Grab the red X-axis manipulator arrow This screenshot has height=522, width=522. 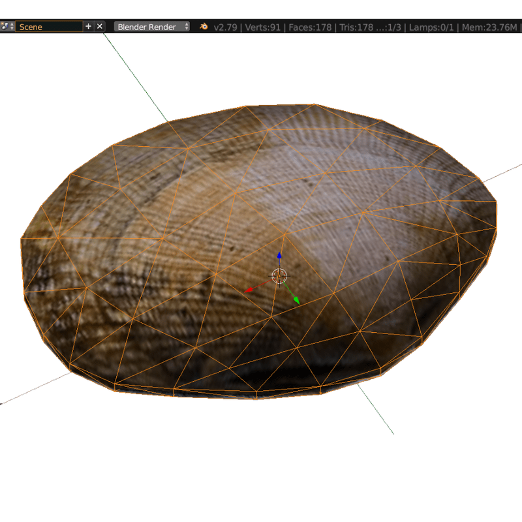pos(249,290)
